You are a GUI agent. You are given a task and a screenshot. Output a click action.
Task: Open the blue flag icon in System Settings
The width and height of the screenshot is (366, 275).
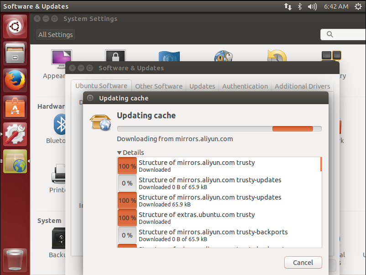(169, 56)
